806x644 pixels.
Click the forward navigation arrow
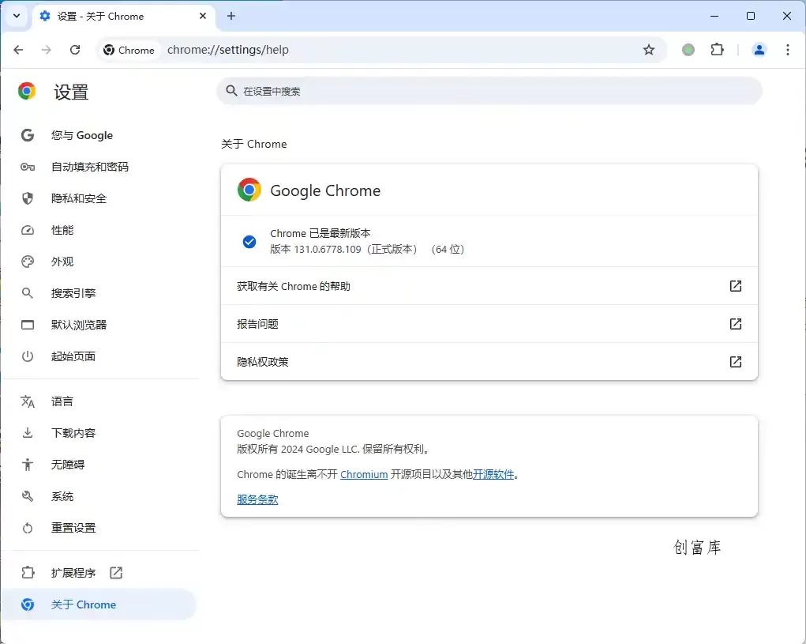(47, 50)
